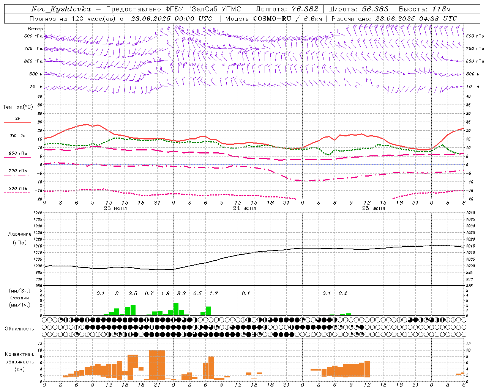486x388 pixels.
Task: Select the (мм/1ч.) precipitation unit label
Action: (19, 305)
